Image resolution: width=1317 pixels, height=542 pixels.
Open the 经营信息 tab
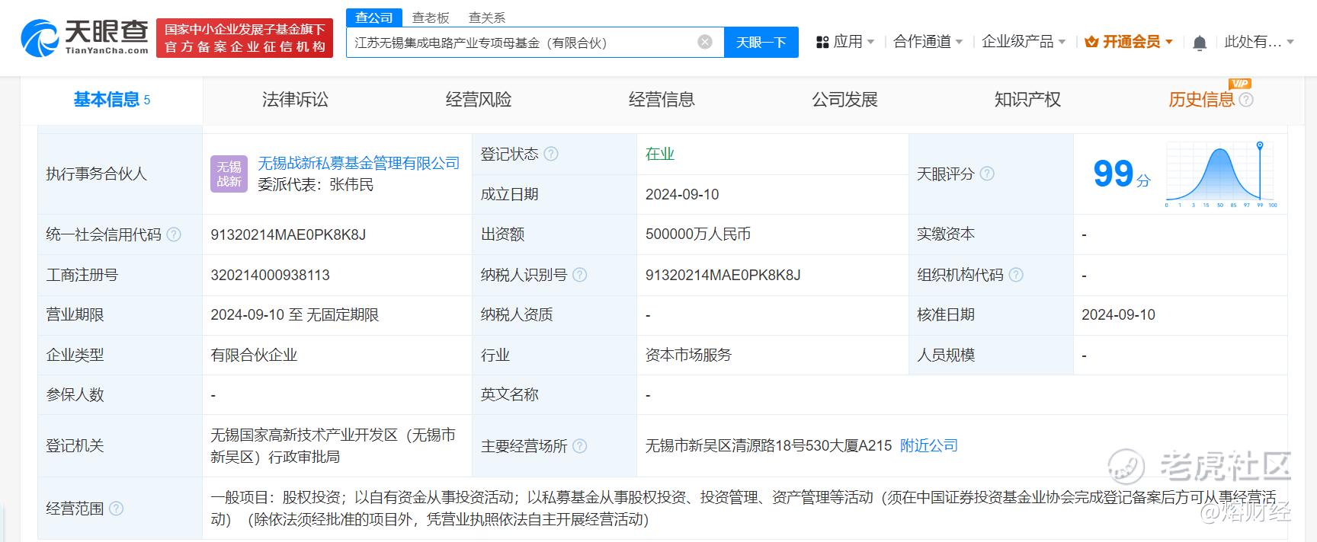pyautogui.click(x=662, y=100)
